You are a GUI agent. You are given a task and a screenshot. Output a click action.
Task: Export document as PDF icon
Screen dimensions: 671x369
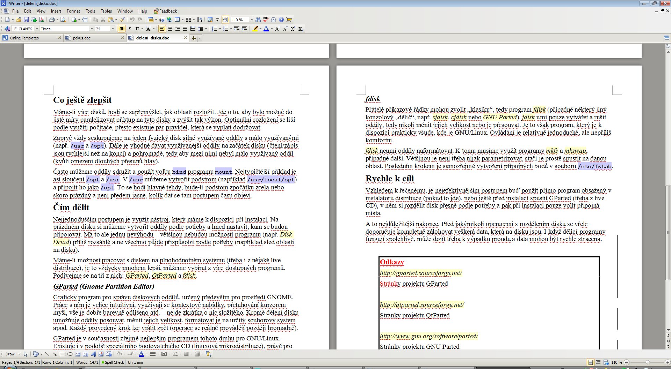(x=42, y=20)
